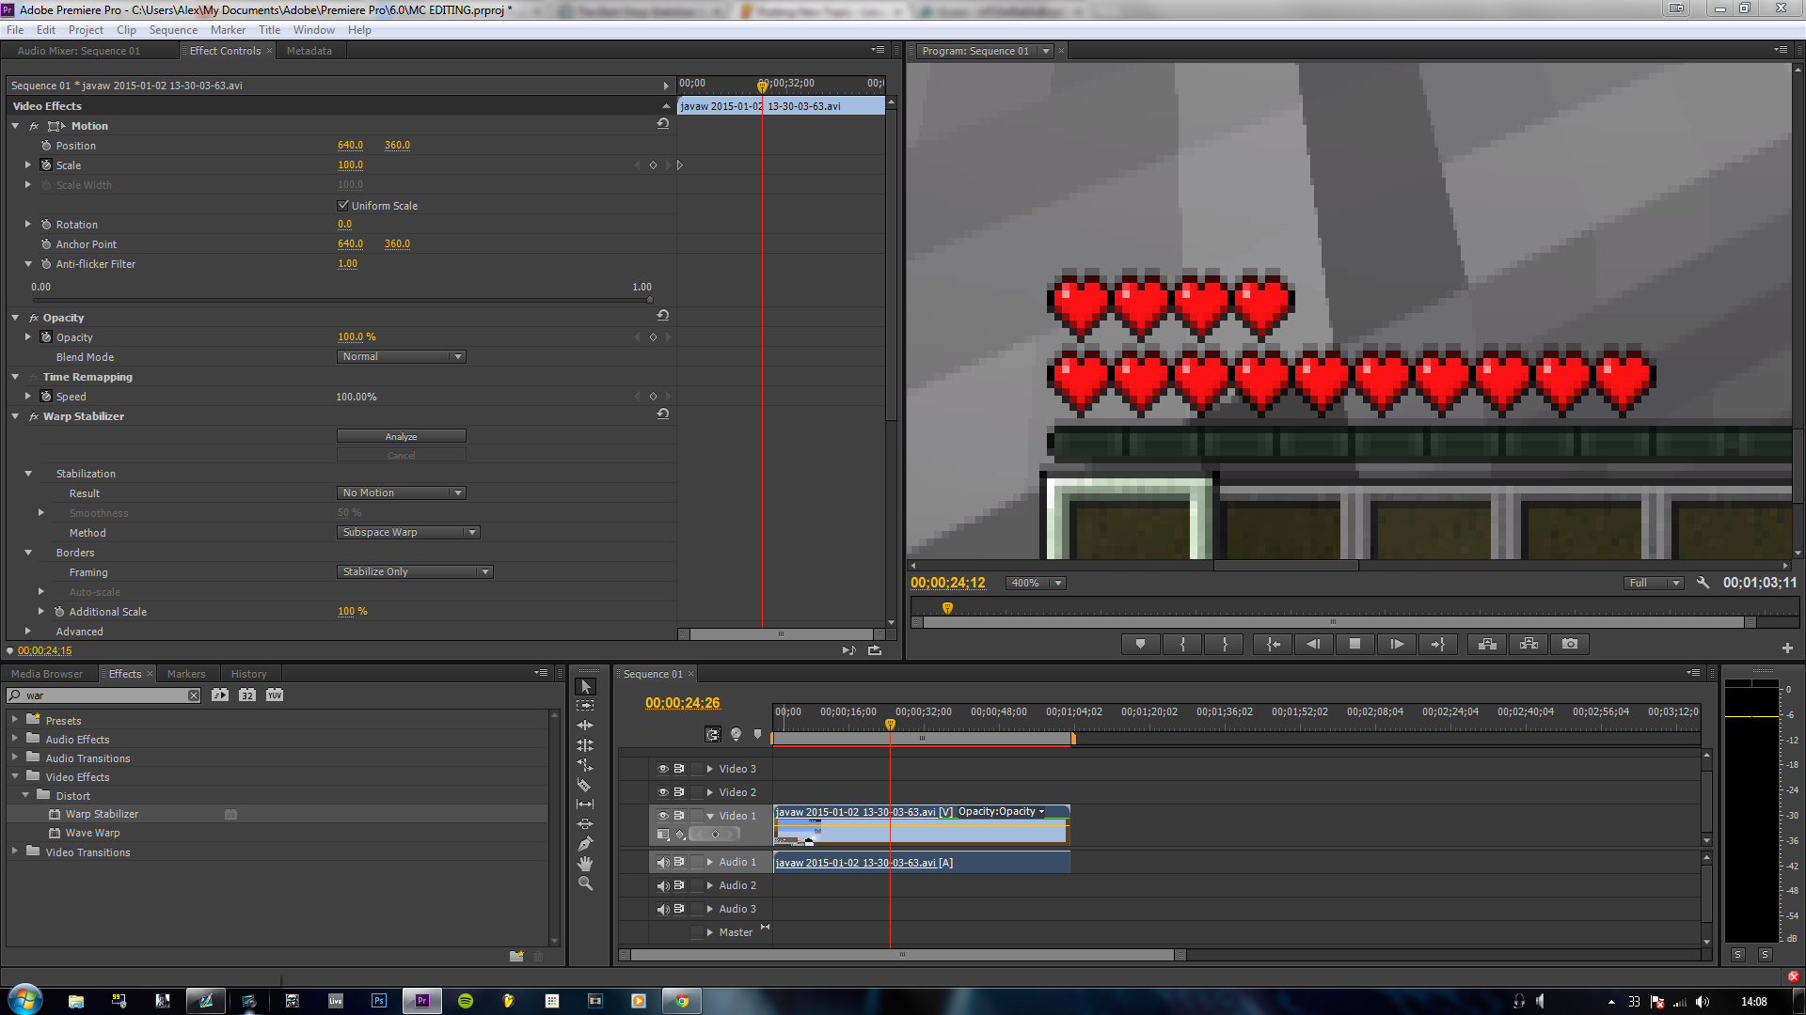Activate the Rate Stretch tool
Image resolution: width=1806 pixels, height=1015 pixels.
click(585, 765)
